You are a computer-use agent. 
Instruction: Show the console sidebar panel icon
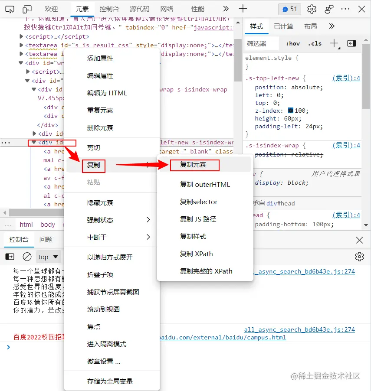click(10, 257)
